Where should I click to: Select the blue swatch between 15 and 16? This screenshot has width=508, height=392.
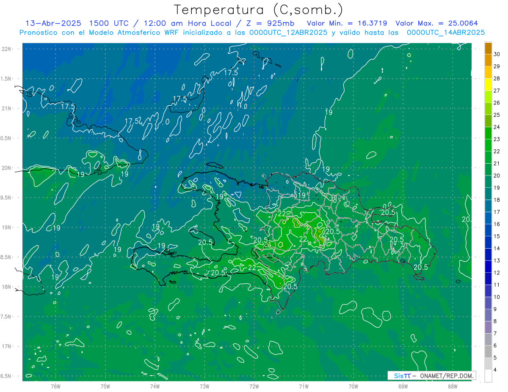489,230
